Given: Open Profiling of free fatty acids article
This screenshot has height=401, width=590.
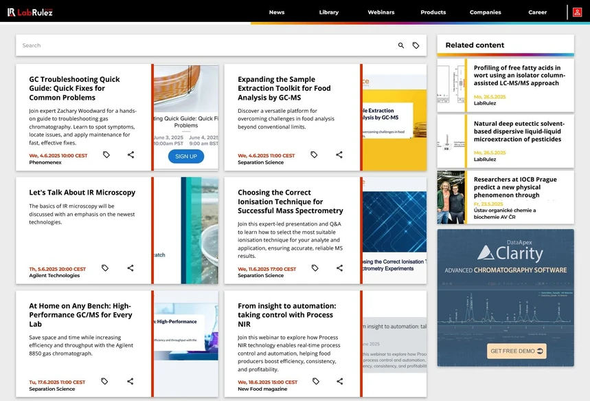Looking at the screenshot, I should (x=519, y=76).
